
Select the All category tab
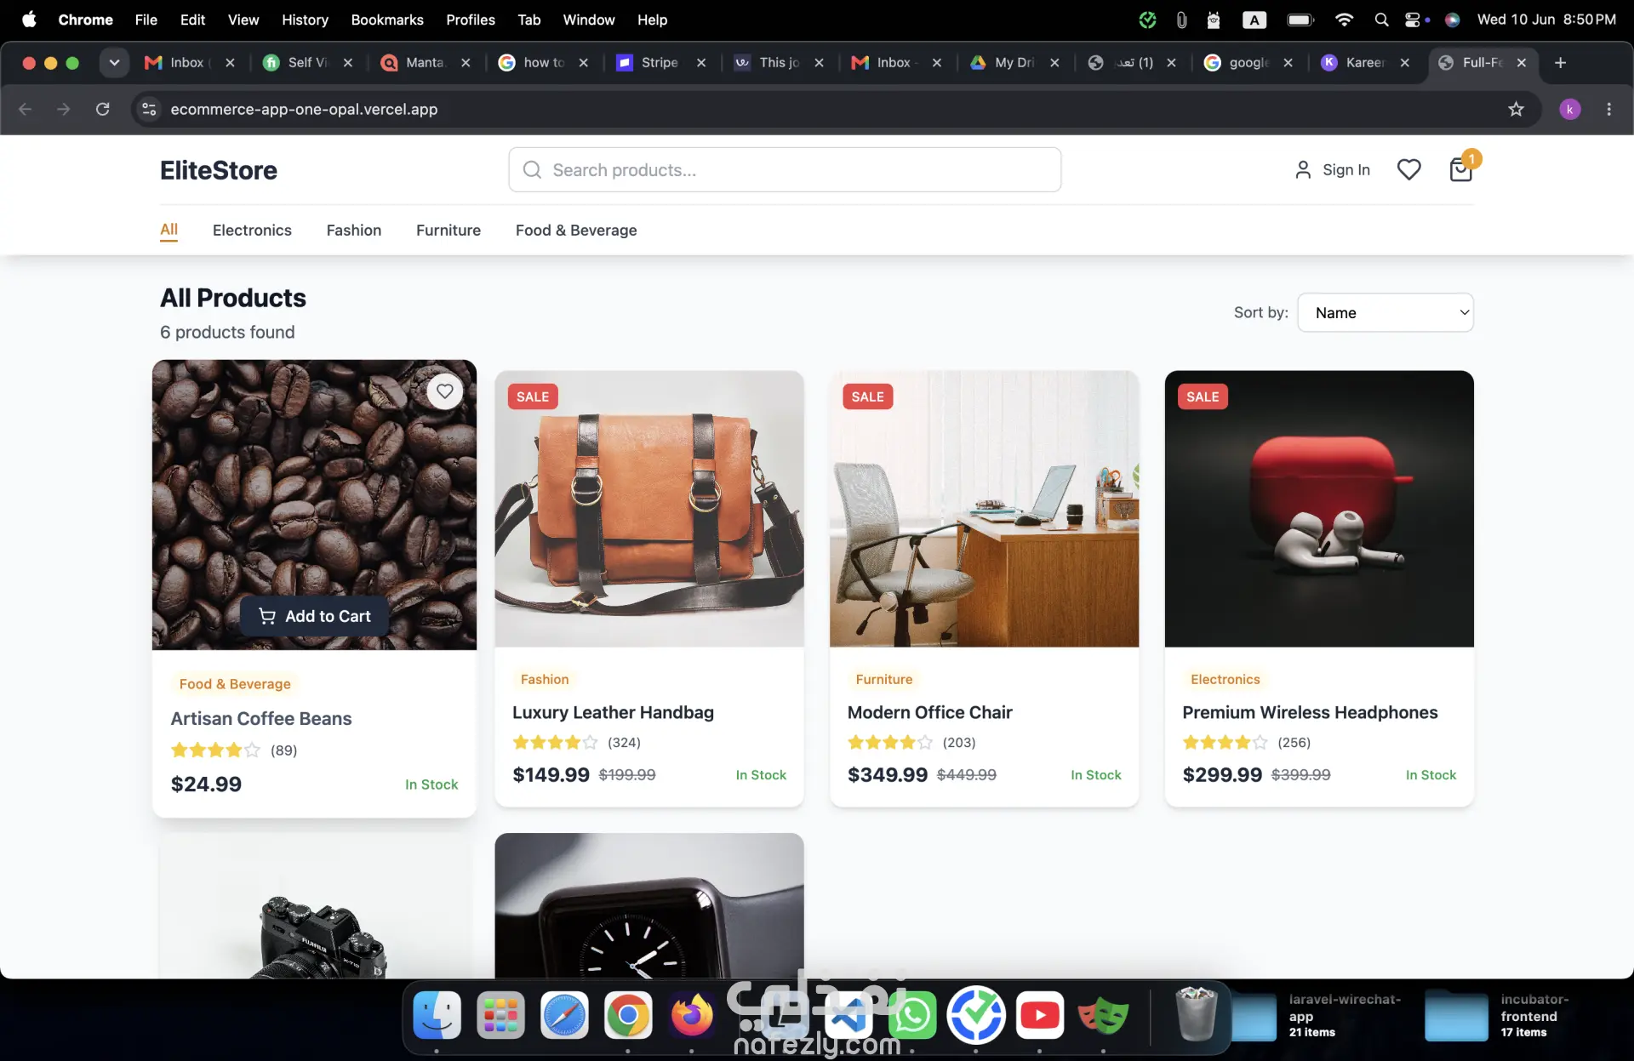coord(169,230)
